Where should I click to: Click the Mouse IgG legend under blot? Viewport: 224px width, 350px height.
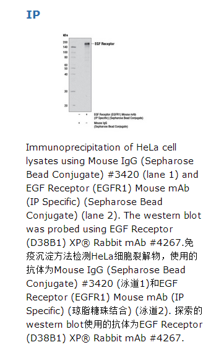(x=111, y=125)
